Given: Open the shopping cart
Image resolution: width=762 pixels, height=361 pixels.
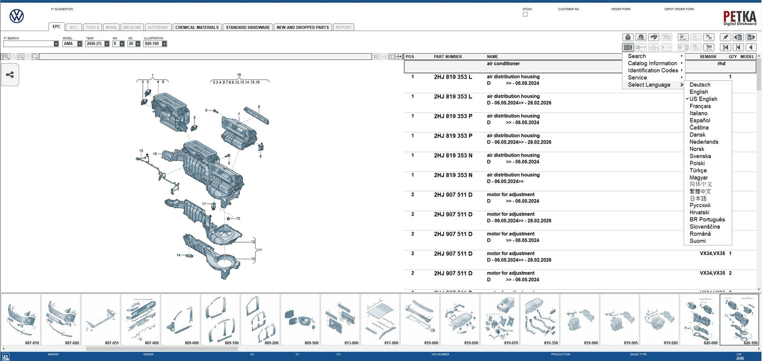Looking at the screenshot, I should click(709, 47).
